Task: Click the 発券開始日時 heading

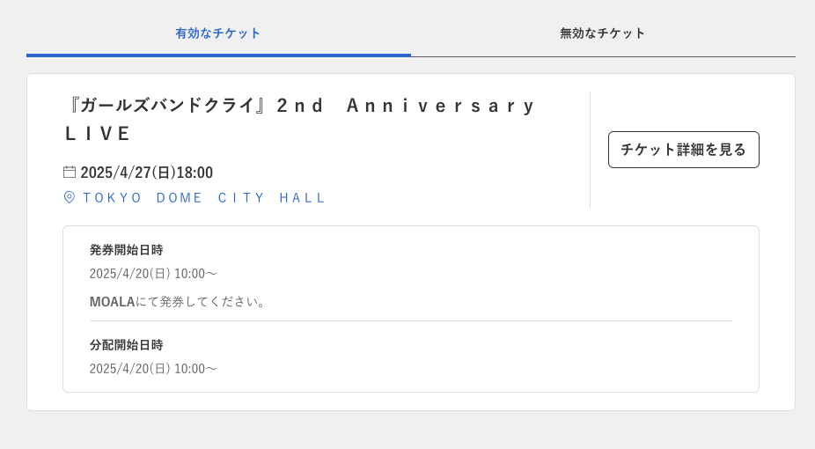Action: [x=126, y=250]
